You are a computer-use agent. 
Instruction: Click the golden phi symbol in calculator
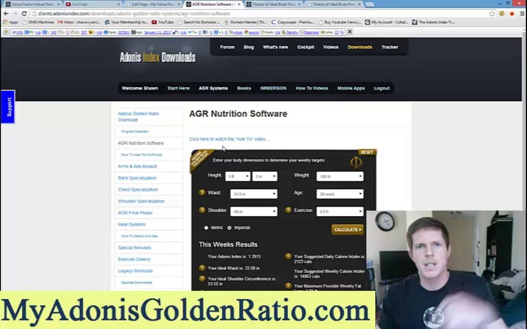coord(356,162)
